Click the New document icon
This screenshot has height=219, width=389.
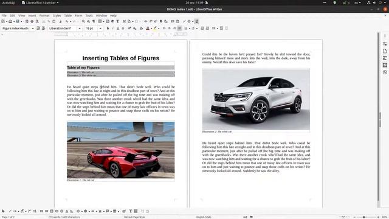pos(3,22)
